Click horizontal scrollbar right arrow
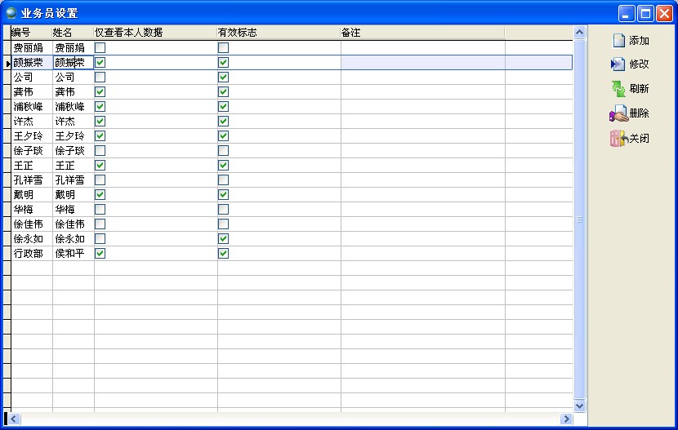This screenshot has width=678, height=430. point(566,419)
